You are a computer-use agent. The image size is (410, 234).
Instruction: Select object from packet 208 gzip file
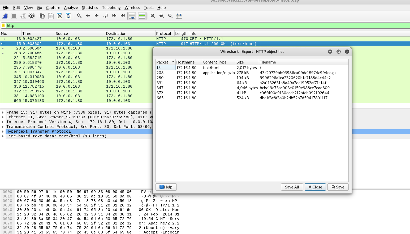252,73
